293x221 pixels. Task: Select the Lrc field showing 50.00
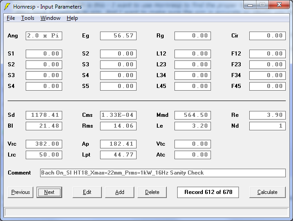[44, 155]
